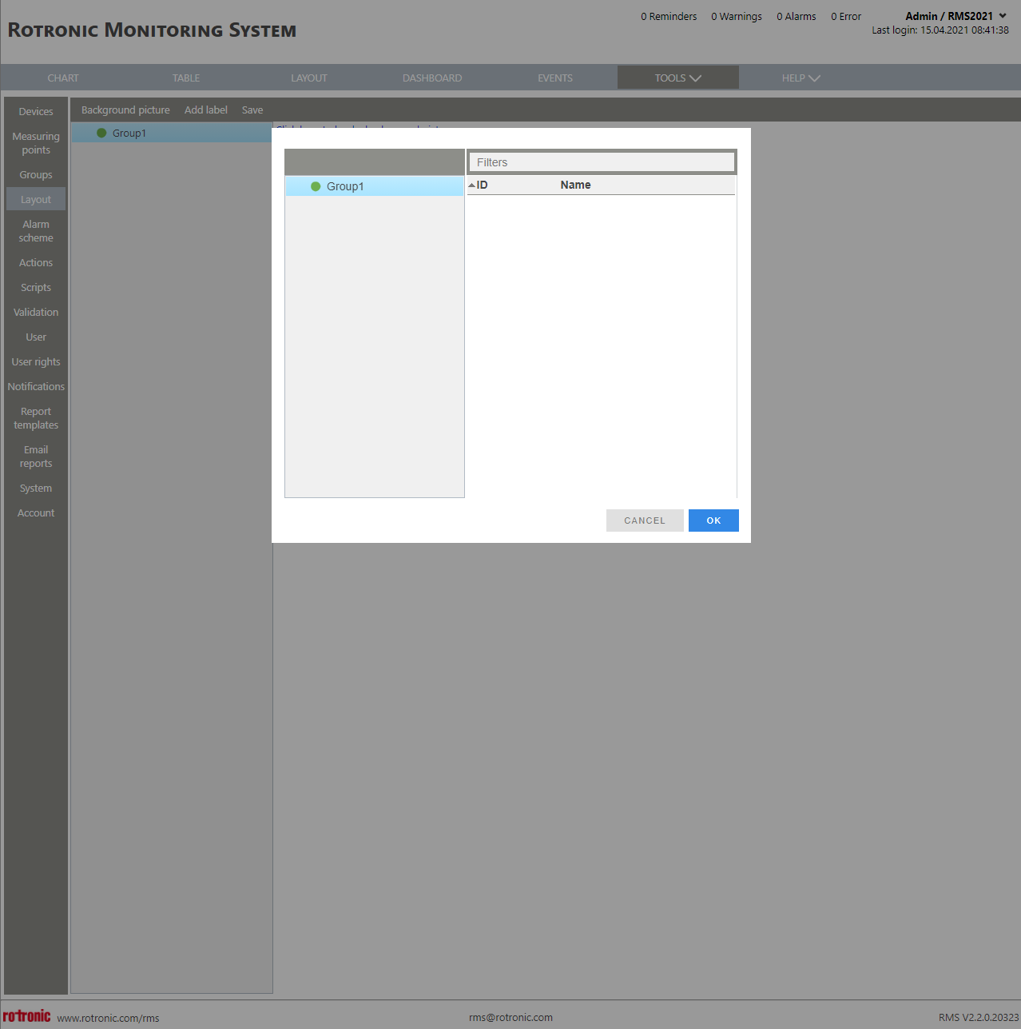Click the 0 Warnings status indicator
This screenshot has height=1029, width=1021.
pos(737,16)
